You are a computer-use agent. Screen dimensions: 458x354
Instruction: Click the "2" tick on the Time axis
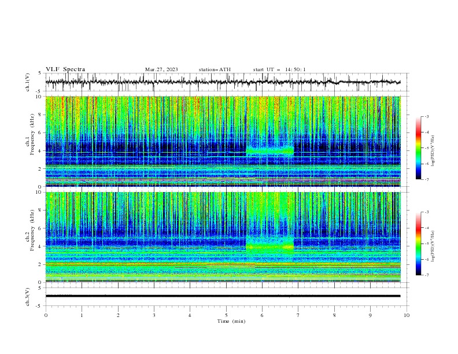(118, 315)
